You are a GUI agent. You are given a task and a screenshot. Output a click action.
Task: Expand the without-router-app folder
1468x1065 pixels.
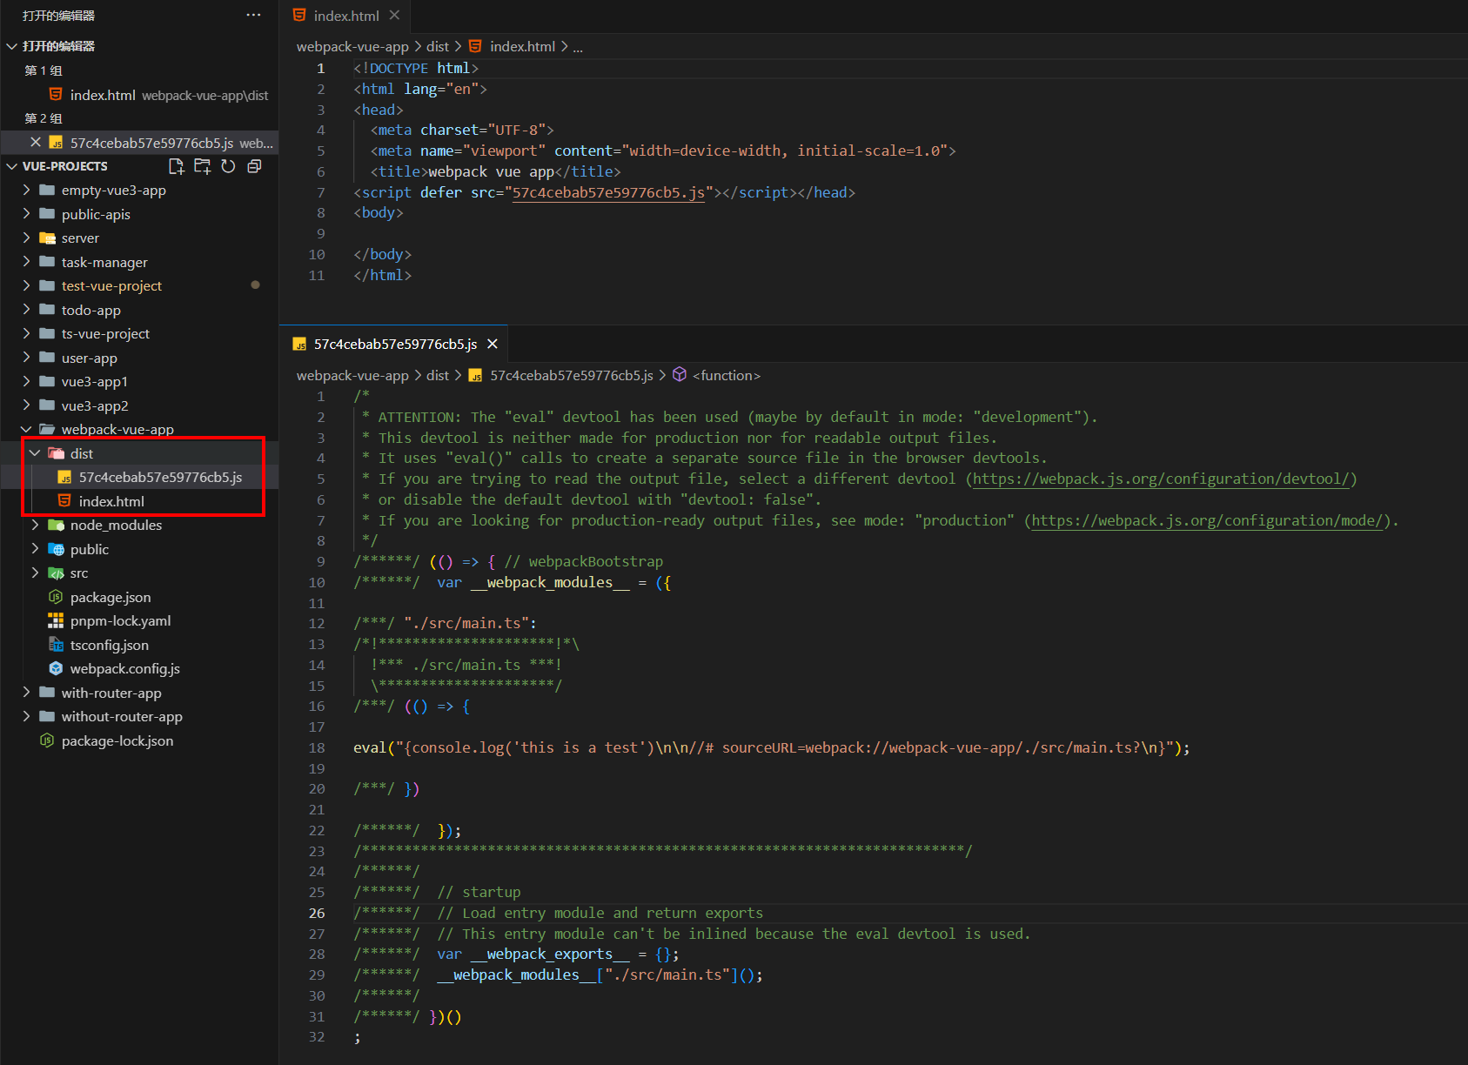click(x=26, y=717)
